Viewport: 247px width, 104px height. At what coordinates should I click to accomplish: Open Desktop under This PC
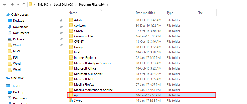(x=19, y=92)
